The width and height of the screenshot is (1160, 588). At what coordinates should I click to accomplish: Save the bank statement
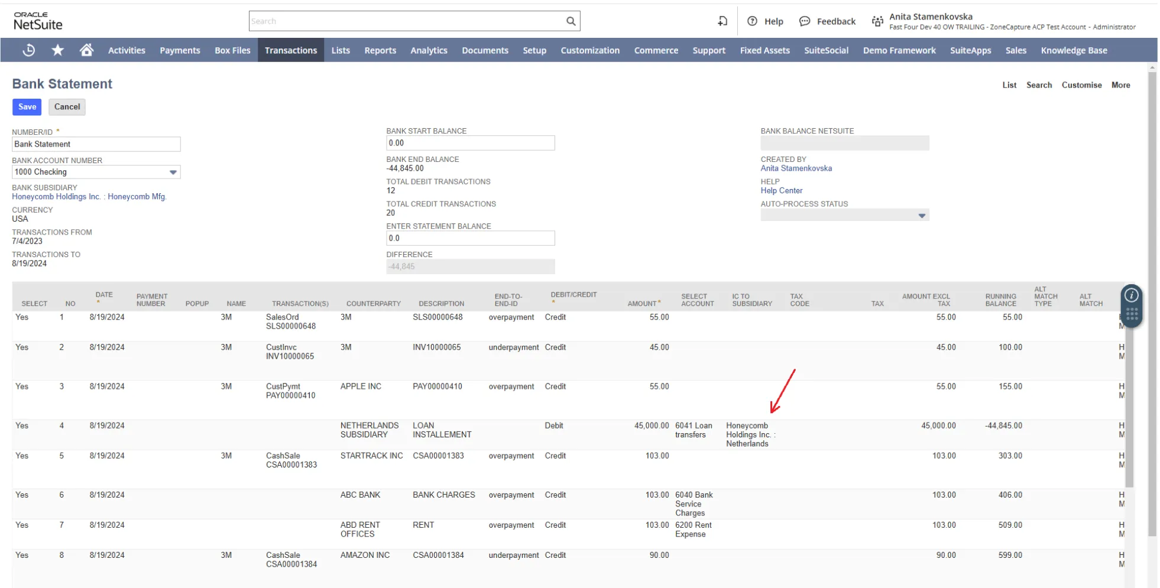pos(27,107)
